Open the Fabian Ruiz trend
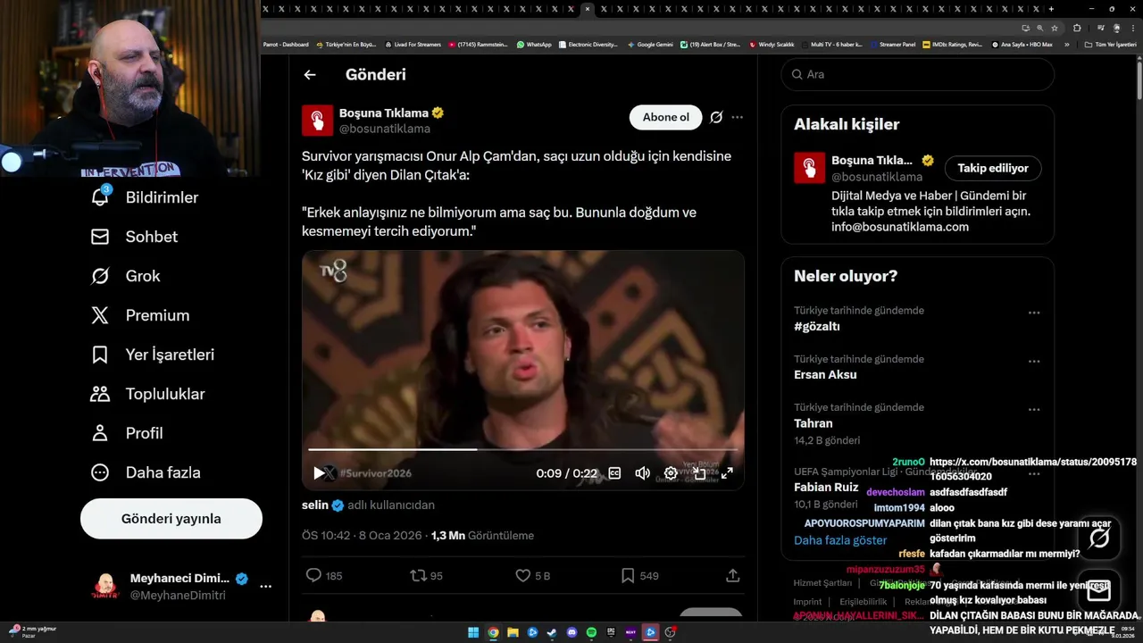This screenshot has height=643, width=1143. point(826,488)
